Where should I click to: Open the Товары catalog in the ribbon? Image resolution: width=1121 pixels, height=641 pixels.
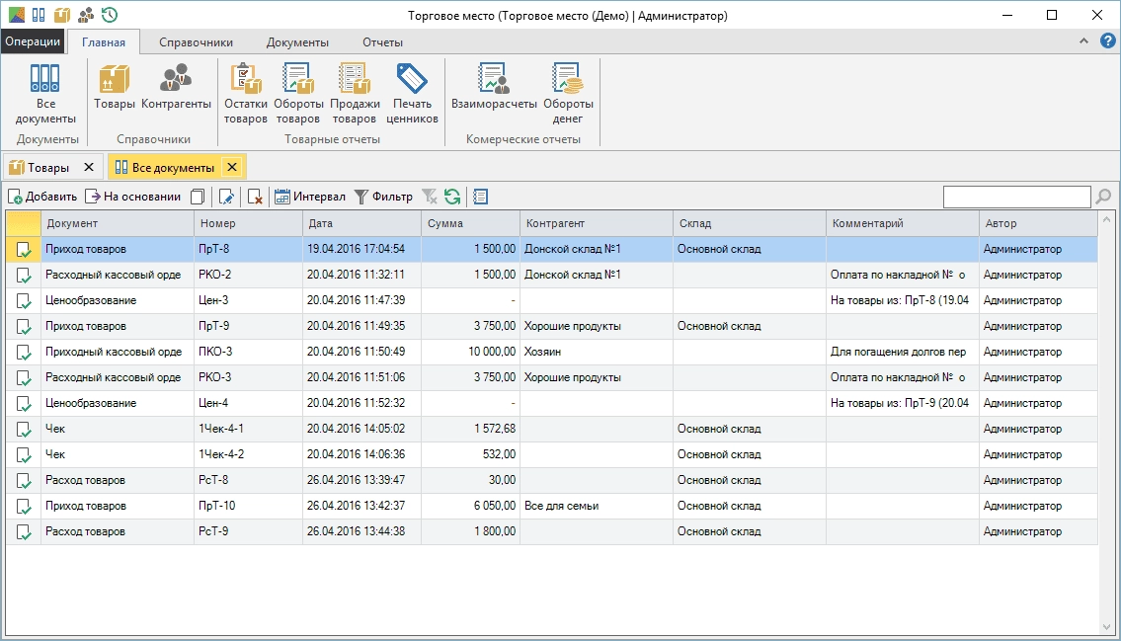pyautogui.click(x=114, y=87)
